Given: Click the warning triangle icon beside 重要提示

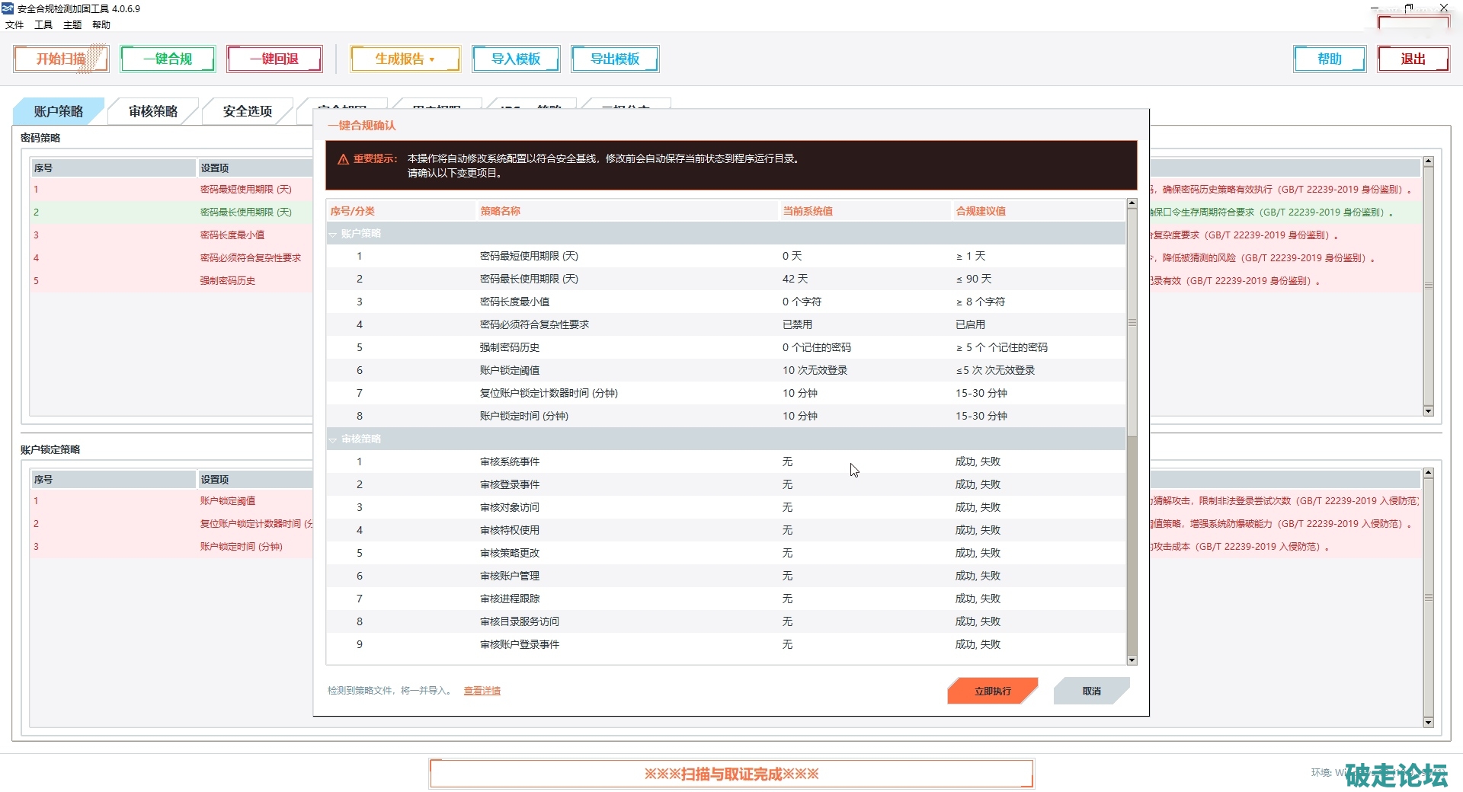Looking at the screenshot, I should 343,159.
